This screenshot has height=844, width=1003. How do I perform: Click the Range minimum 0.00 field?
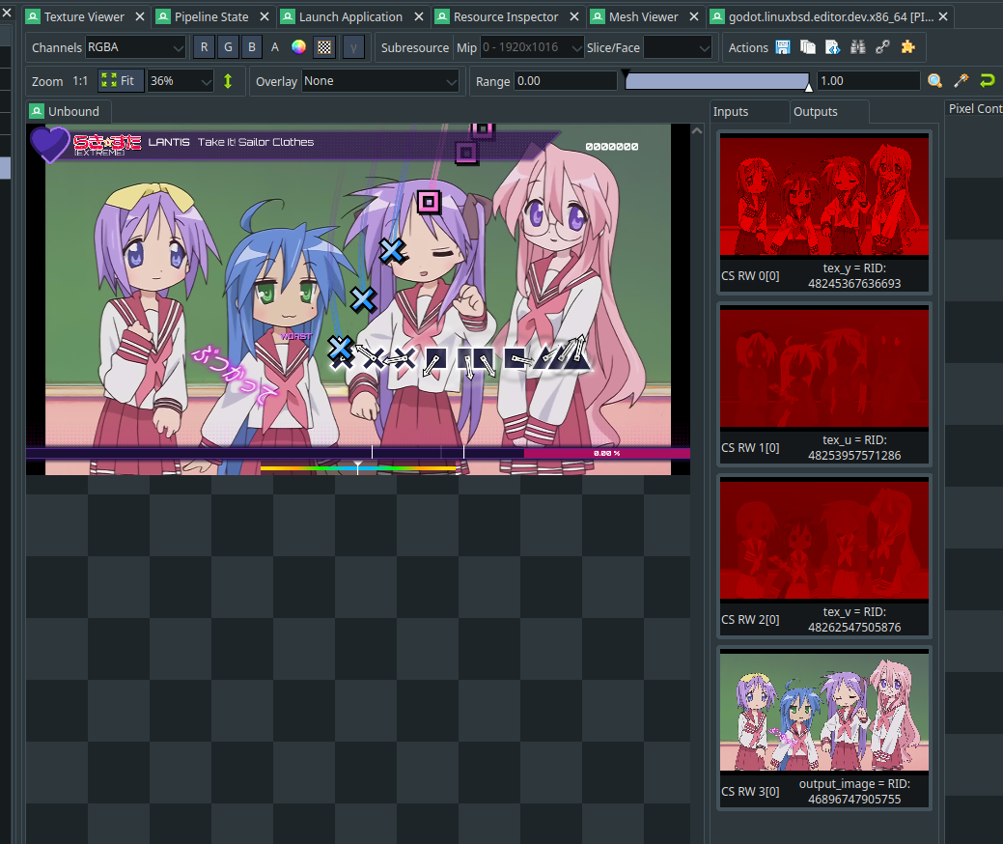coord(566,81)
